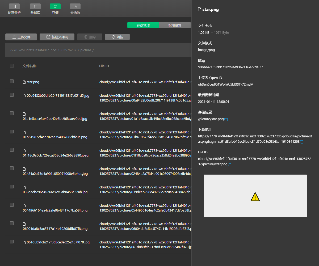Copy the 存储位置 path /picture/star.png

(x=226, y=119)
